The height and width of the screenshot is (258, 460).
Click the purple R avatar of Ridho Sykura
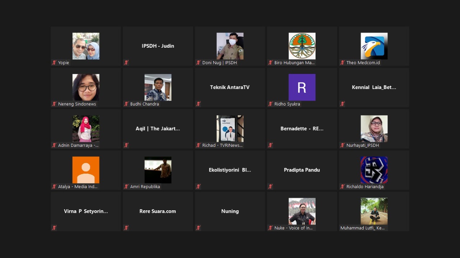[x=302, y=87]
